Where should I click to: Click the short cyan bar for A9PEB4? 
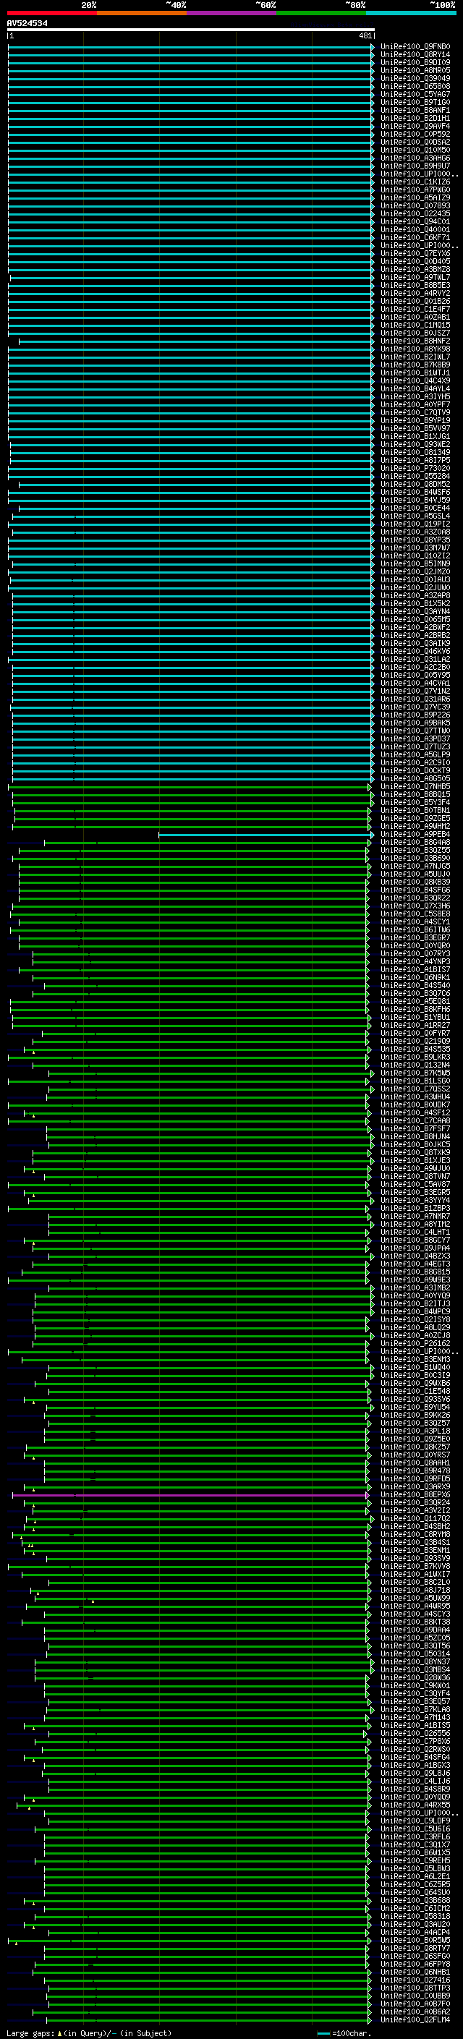click(x=266, y=834)
